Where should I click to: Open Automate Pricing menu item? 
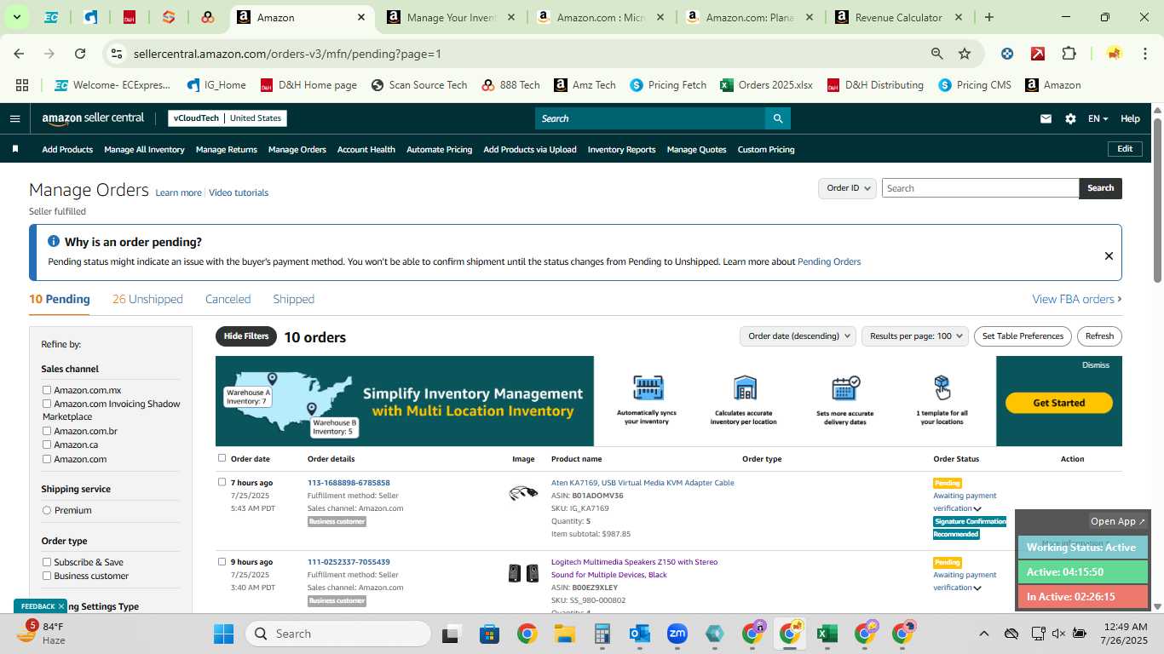[x=439, y=149]
